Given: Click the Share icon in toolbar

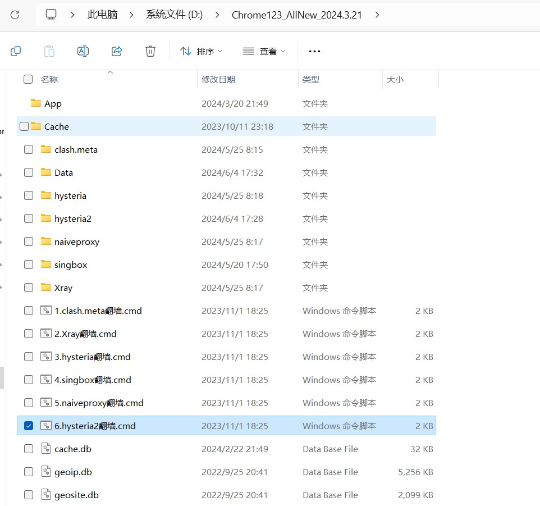Looking at the screenshot, I should coord(117,51).
